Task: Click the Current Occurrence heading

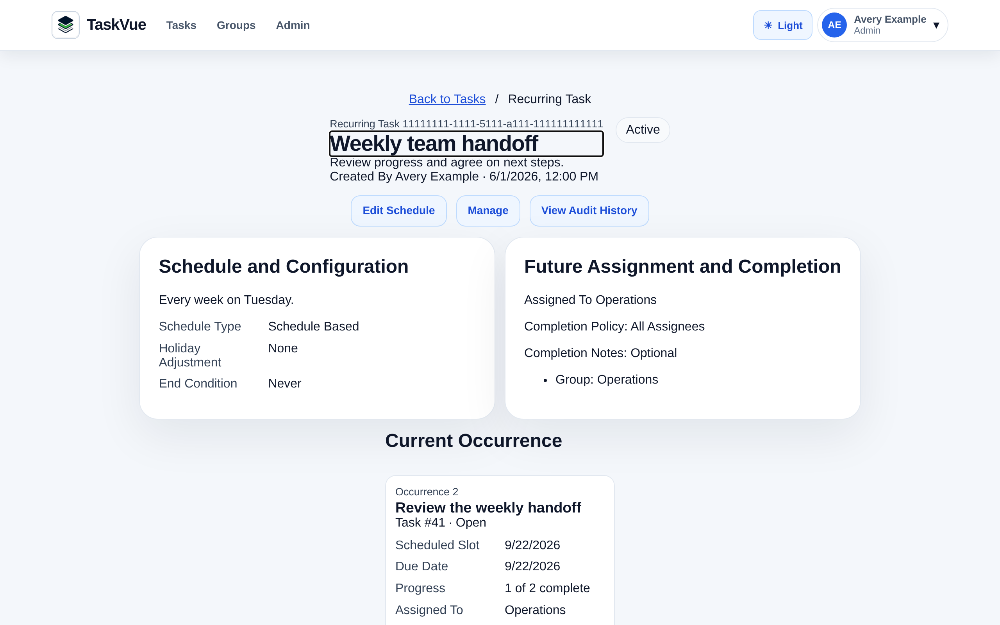Action: click(473, 441)
